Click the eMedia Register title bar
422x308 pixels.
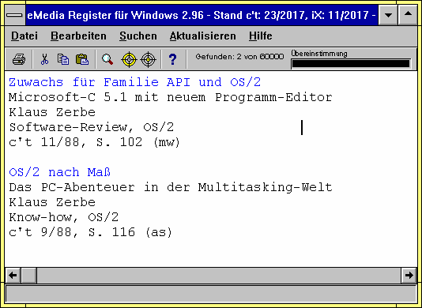[202, 15]
